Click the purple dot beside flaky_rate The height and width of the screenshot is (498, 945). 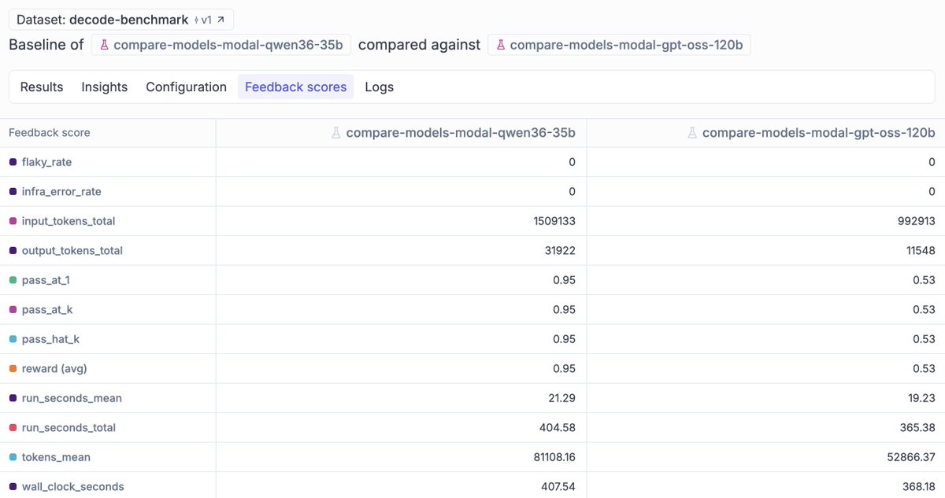[13, 162]
